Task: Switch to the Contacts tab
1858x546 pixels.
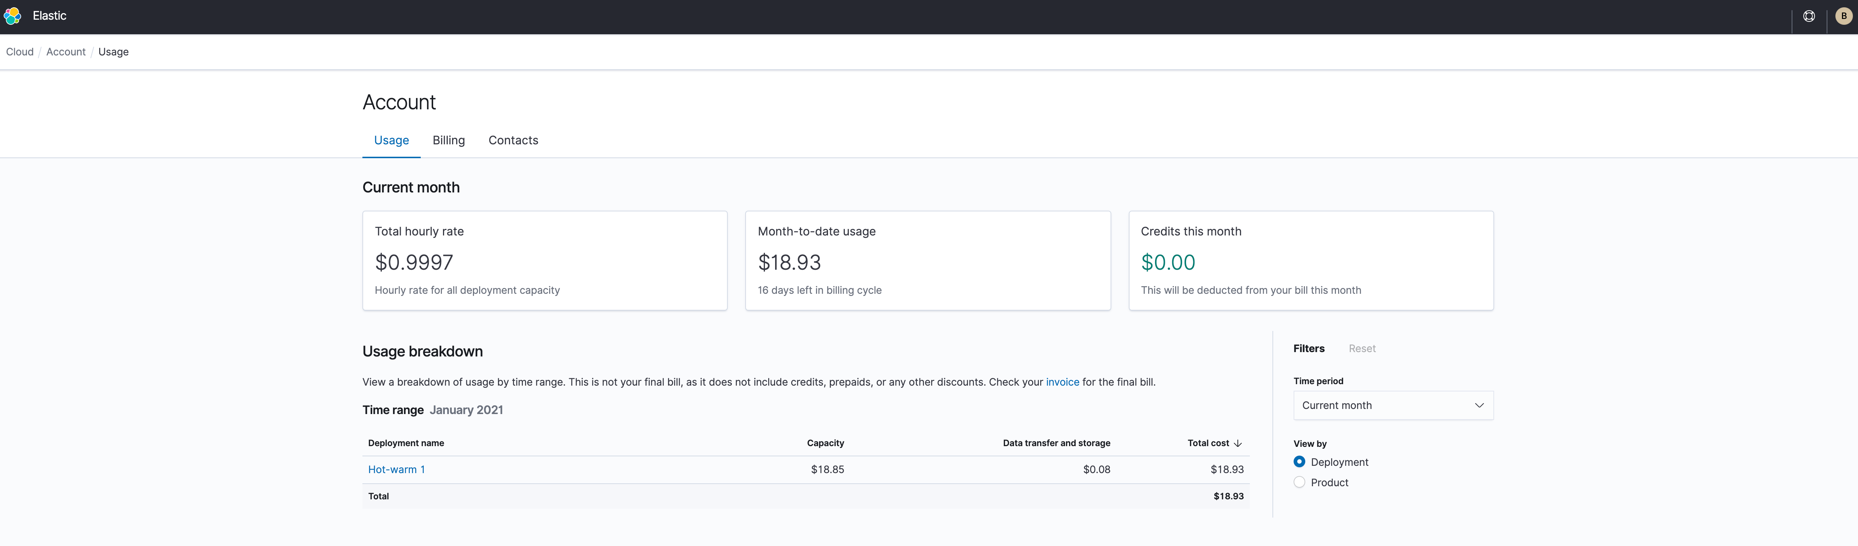Action: click(x=513, y=140)
